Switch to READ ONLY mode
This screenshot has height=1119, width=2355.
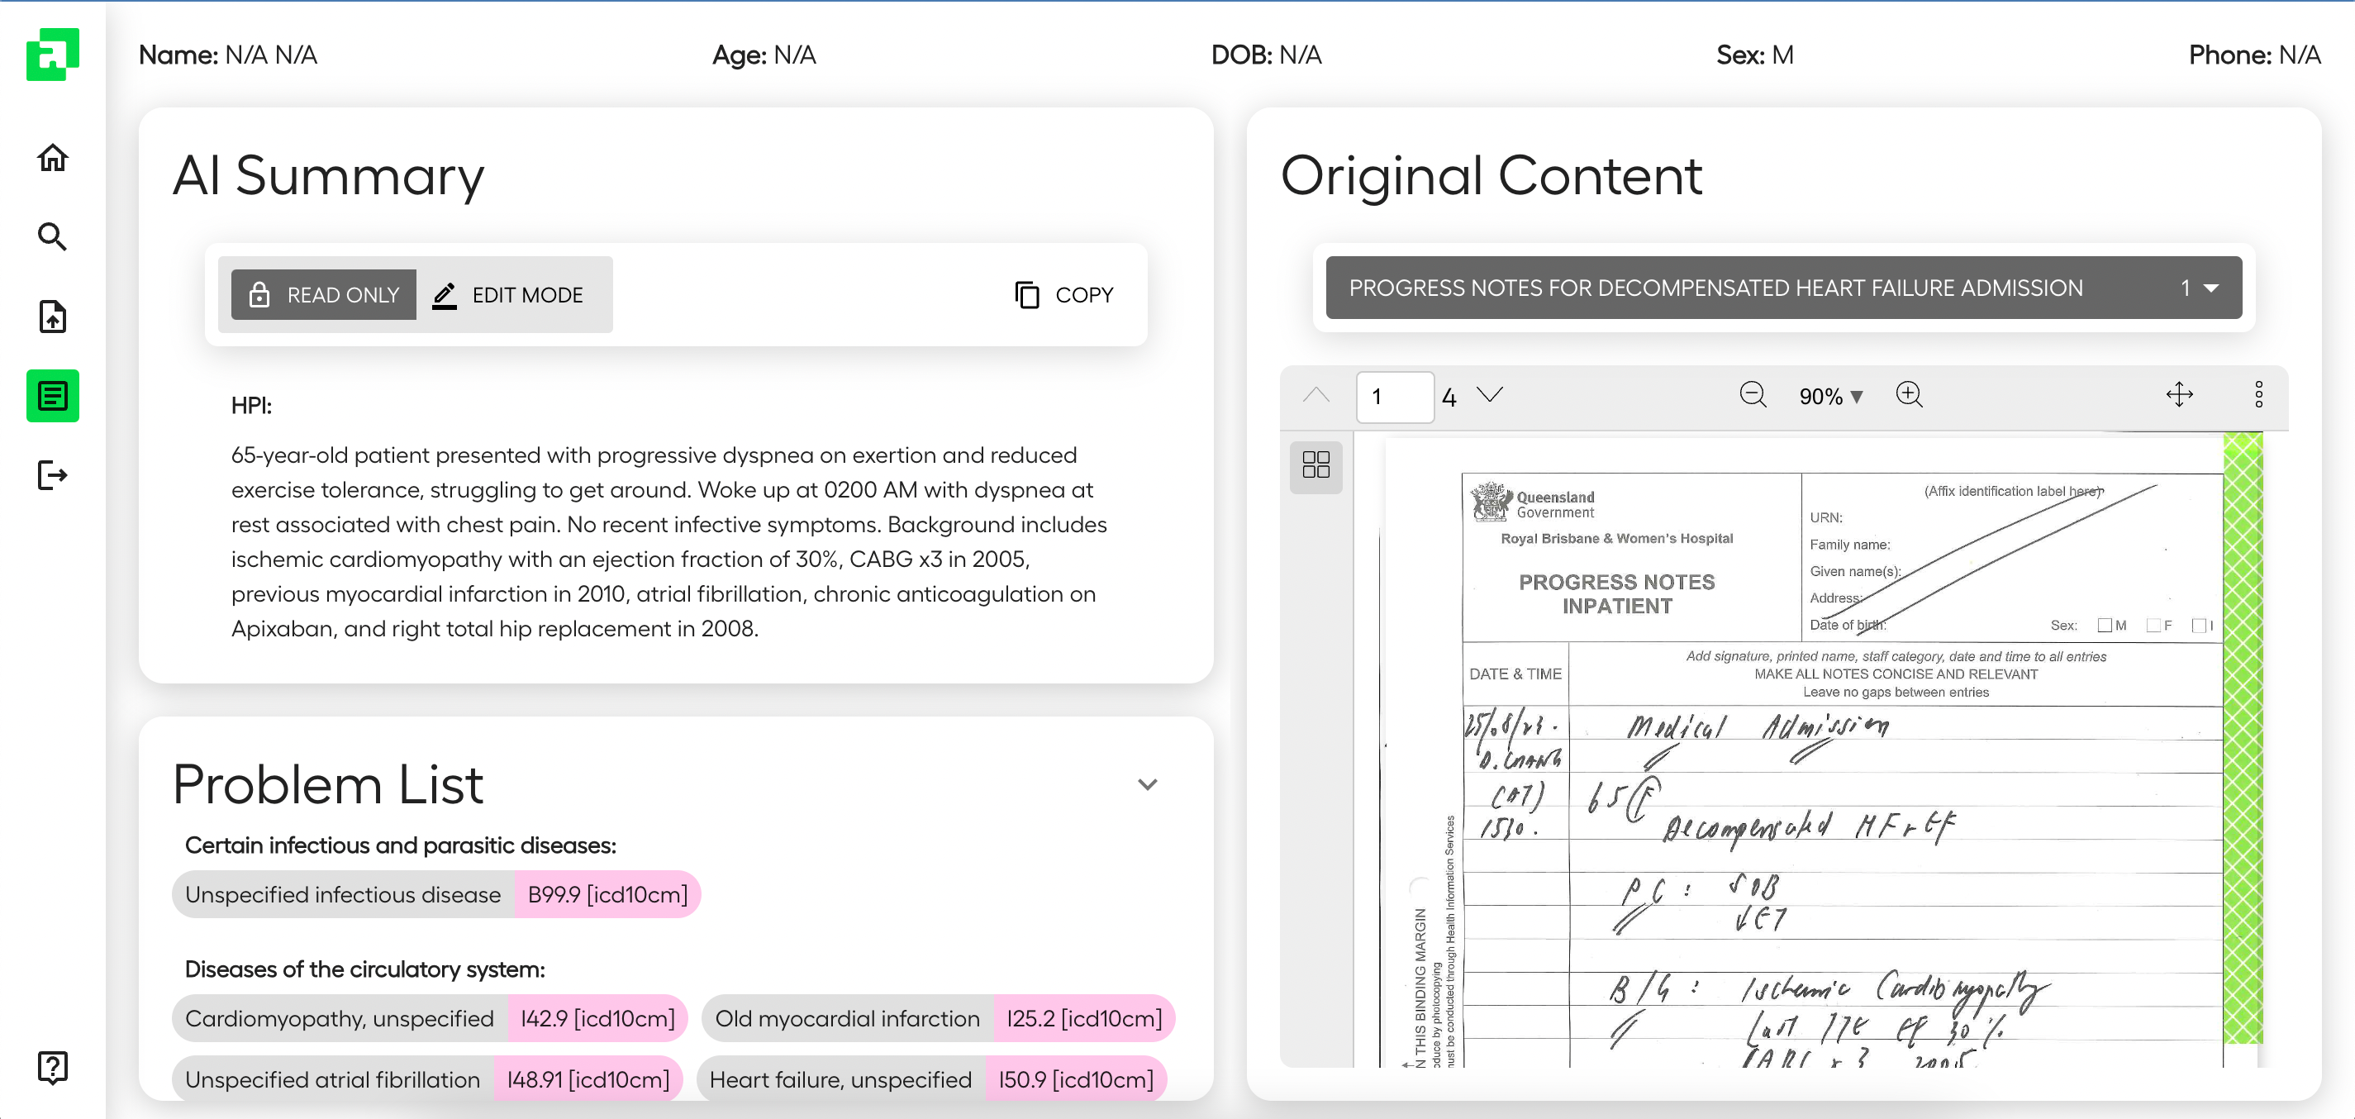pyautogui.click(x=324, y=294)
